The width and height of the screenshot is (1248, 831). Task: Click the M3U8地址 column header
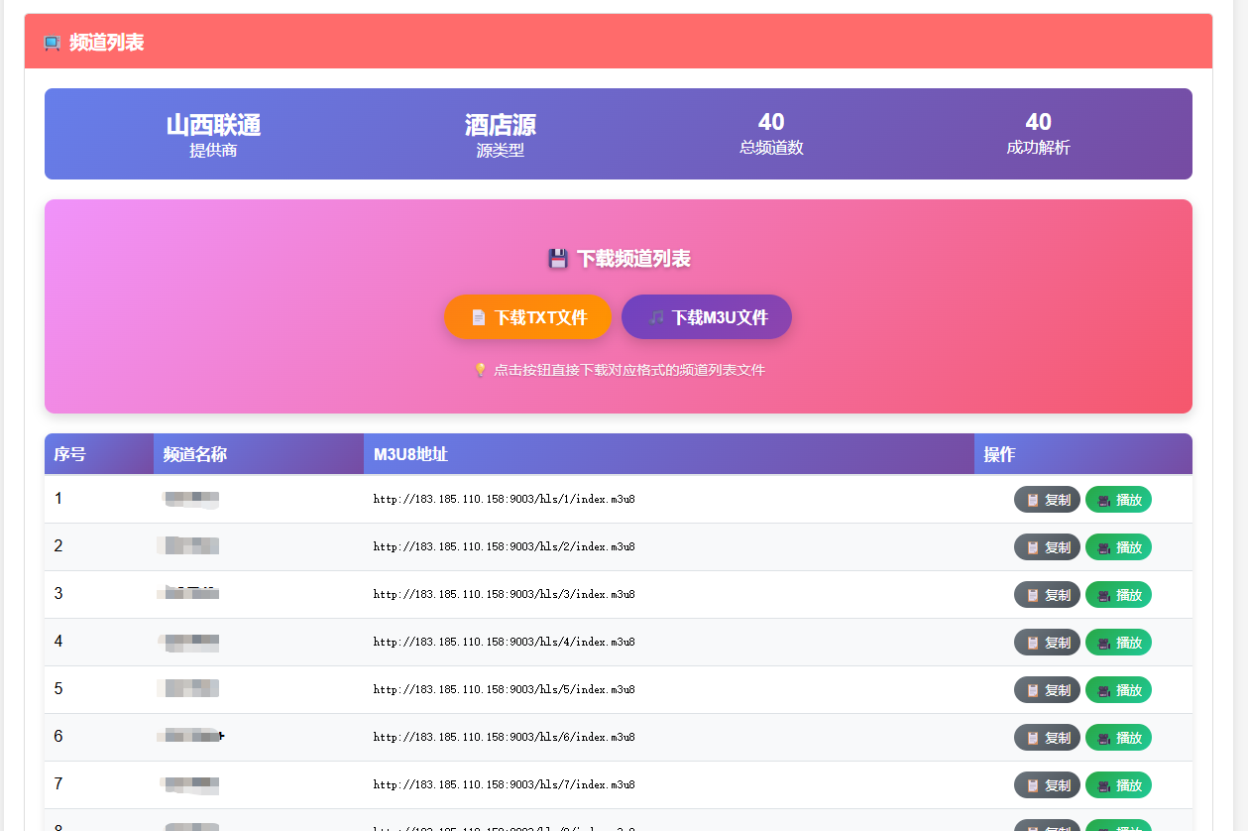pos(410,454)
